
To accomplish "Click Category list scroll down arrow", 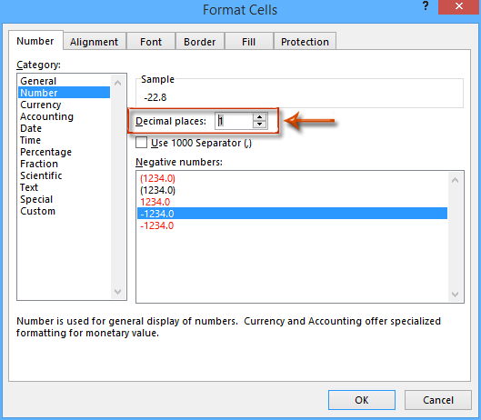I will 118,291.
